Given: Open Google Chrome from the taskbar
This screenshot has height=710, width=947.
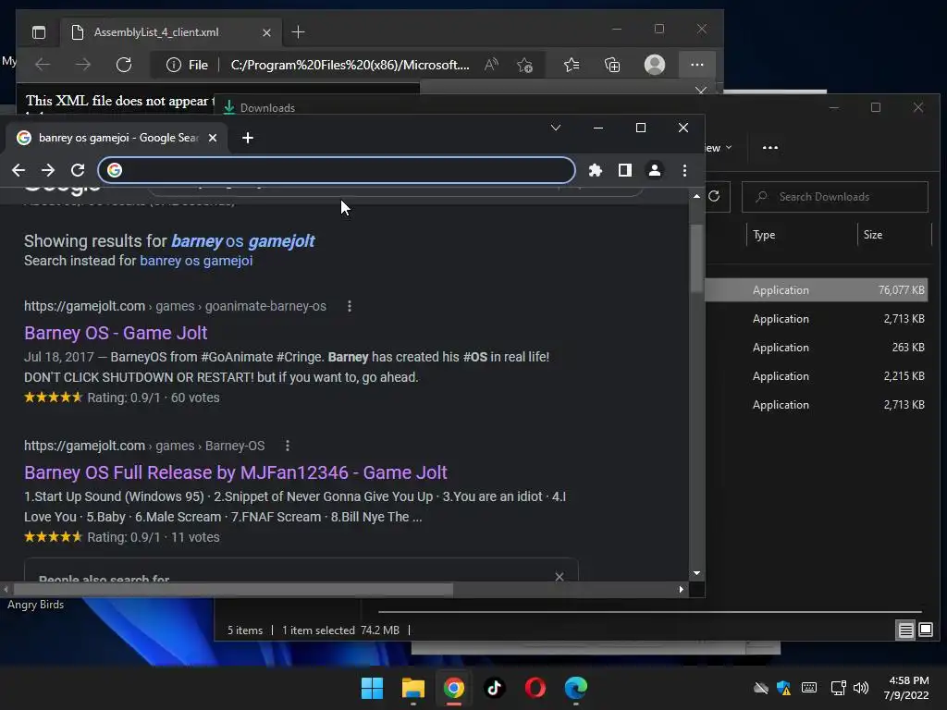Looking at the screenshot, I should 453,688.
